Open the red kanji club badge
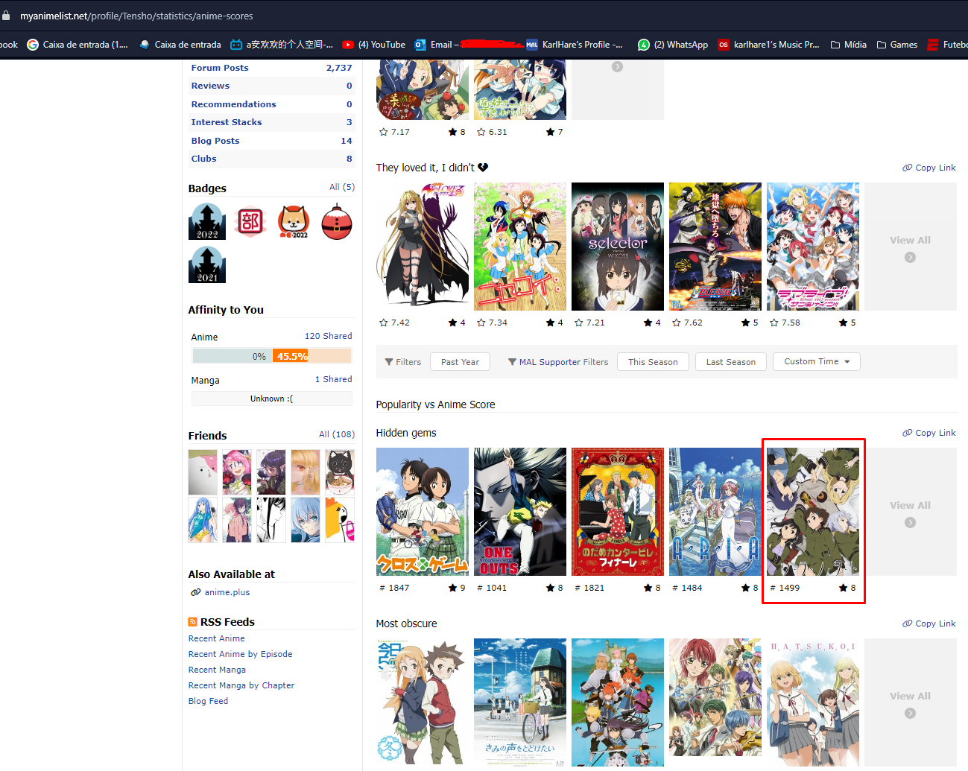This screenshot has height=771, width=968. (x=251, y=221)
